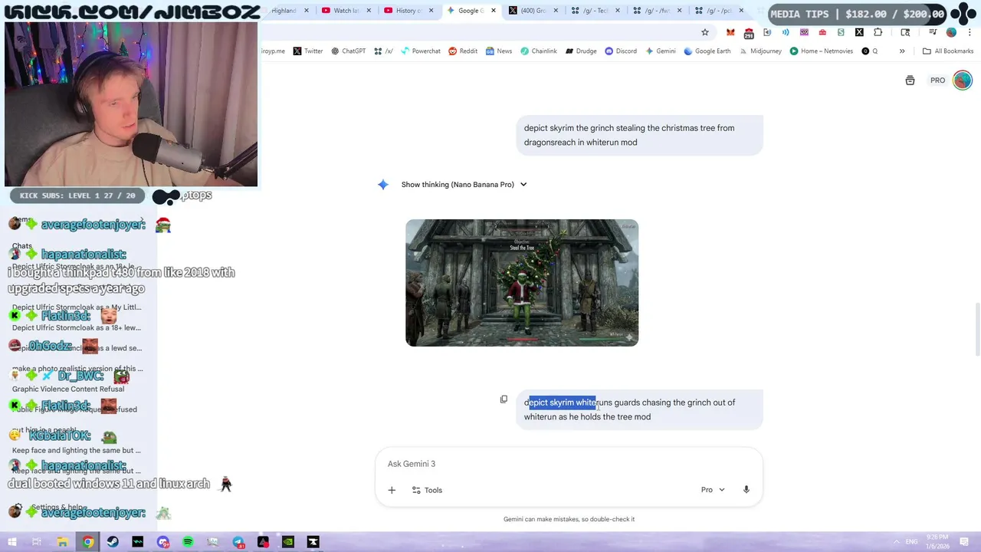Open the Tools menu
This screenshot has width=981, height=552.
[427, 490]
